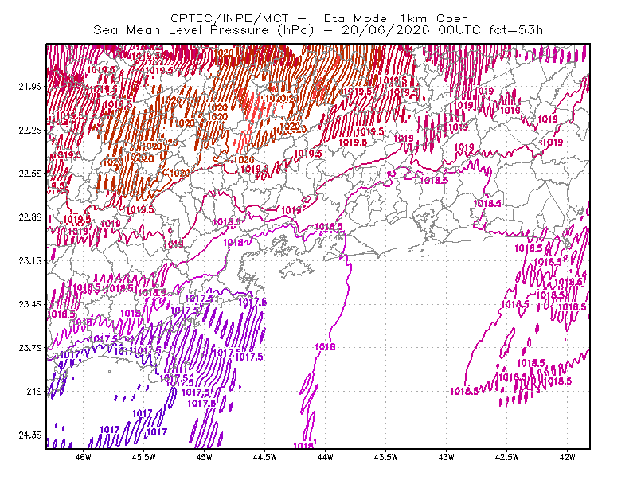Click the "fct=53h" forecast hour text
This screenshot has width=637, height=492.
(x=516, y=30)
